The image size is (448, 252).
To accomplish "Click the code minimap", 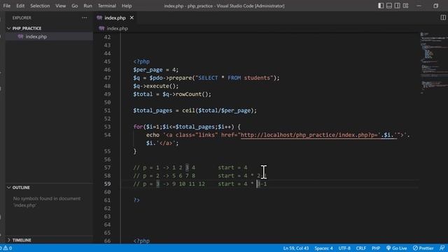I will 433,63.
